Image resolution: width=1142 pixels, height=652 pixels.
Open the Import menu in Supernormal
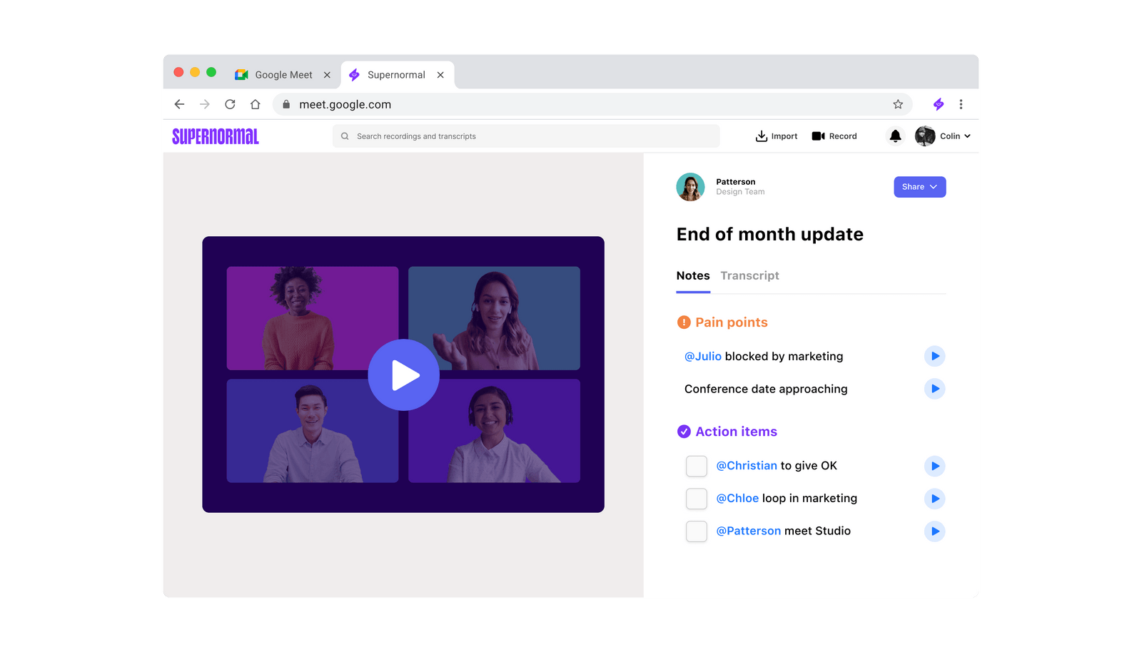(x=776, y=136)
